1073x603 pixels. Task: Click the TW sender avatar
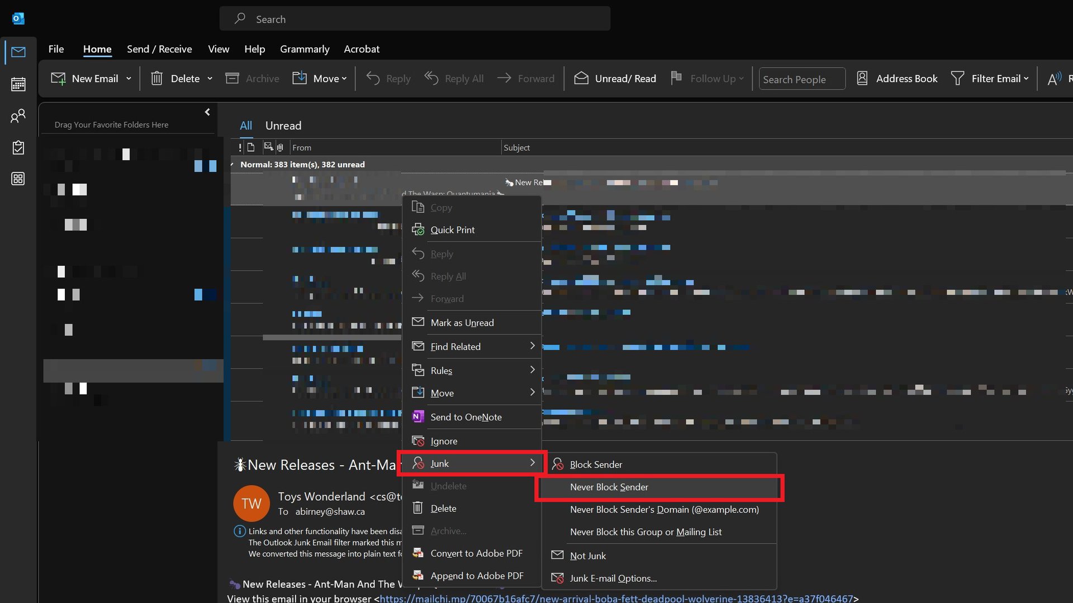click(251, 504)
